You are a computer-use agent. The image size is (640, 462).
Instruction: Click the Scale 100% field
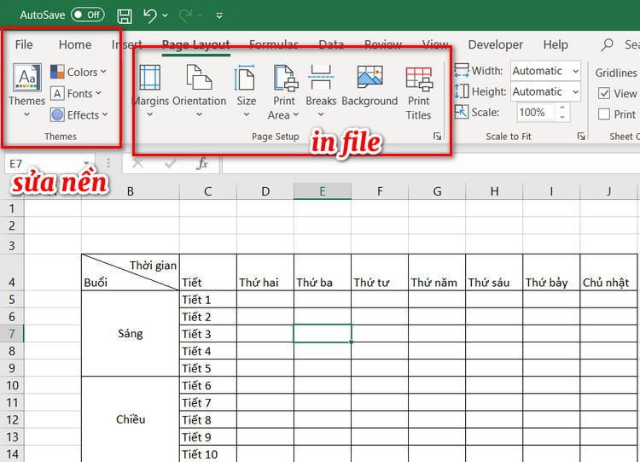(x=536, y=113)
